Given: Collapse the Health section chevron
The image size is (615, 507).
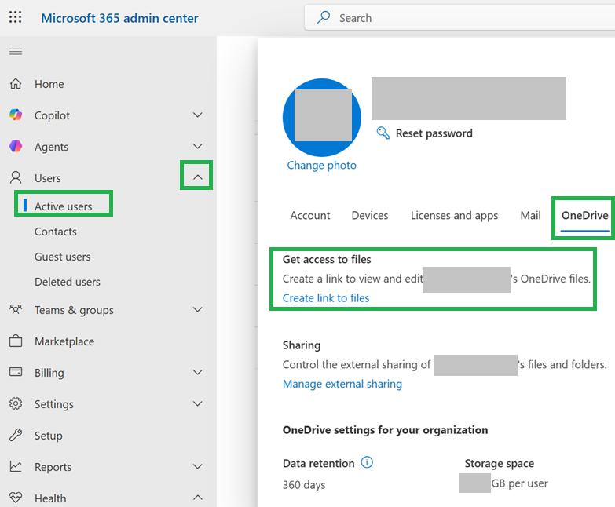Looking at the screenshot, I should tap(198, 498).
